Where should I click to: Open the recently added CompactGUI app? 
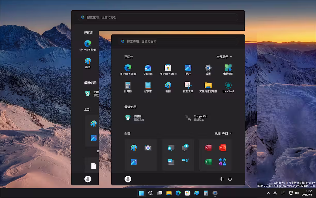[x=198, y=118]
